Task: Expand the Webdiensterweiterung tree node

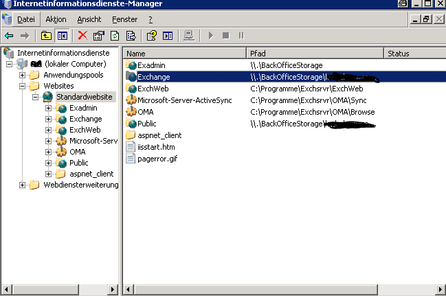Action: (23, 185)
